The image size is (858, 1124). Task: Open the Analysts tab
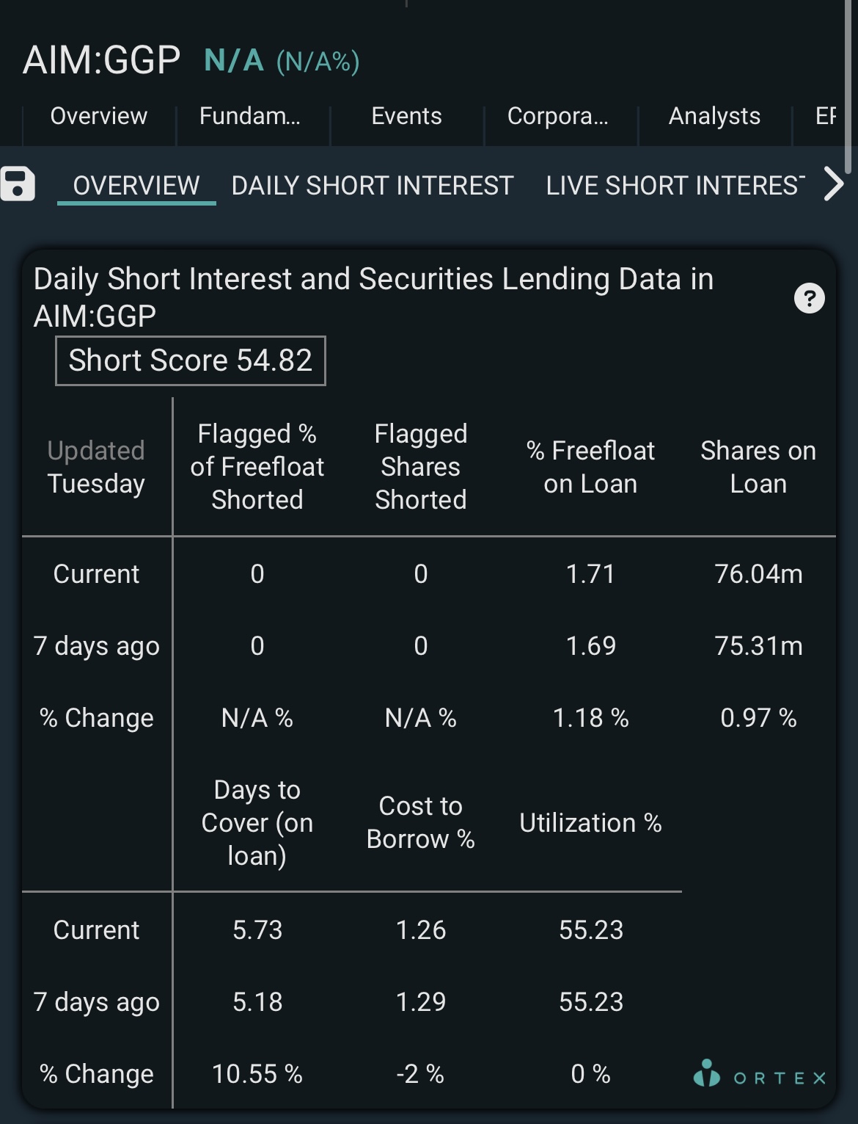(x=715, y=116)
